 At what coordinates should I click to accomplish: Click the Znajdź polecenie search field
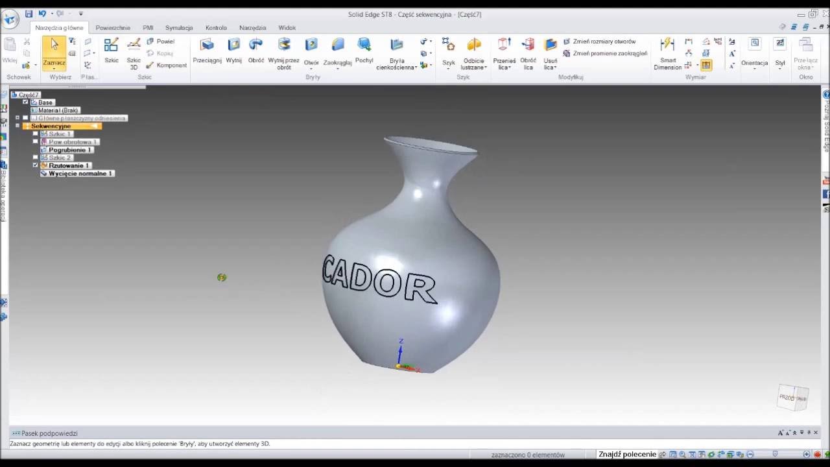[x=628, y=454]
